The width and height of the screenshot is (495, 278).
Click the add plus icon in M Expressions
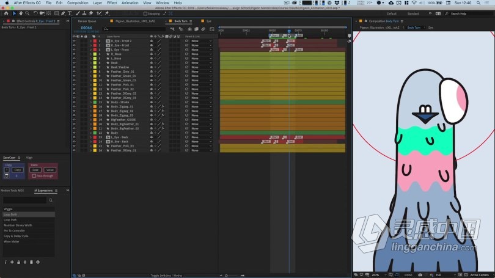12,262
